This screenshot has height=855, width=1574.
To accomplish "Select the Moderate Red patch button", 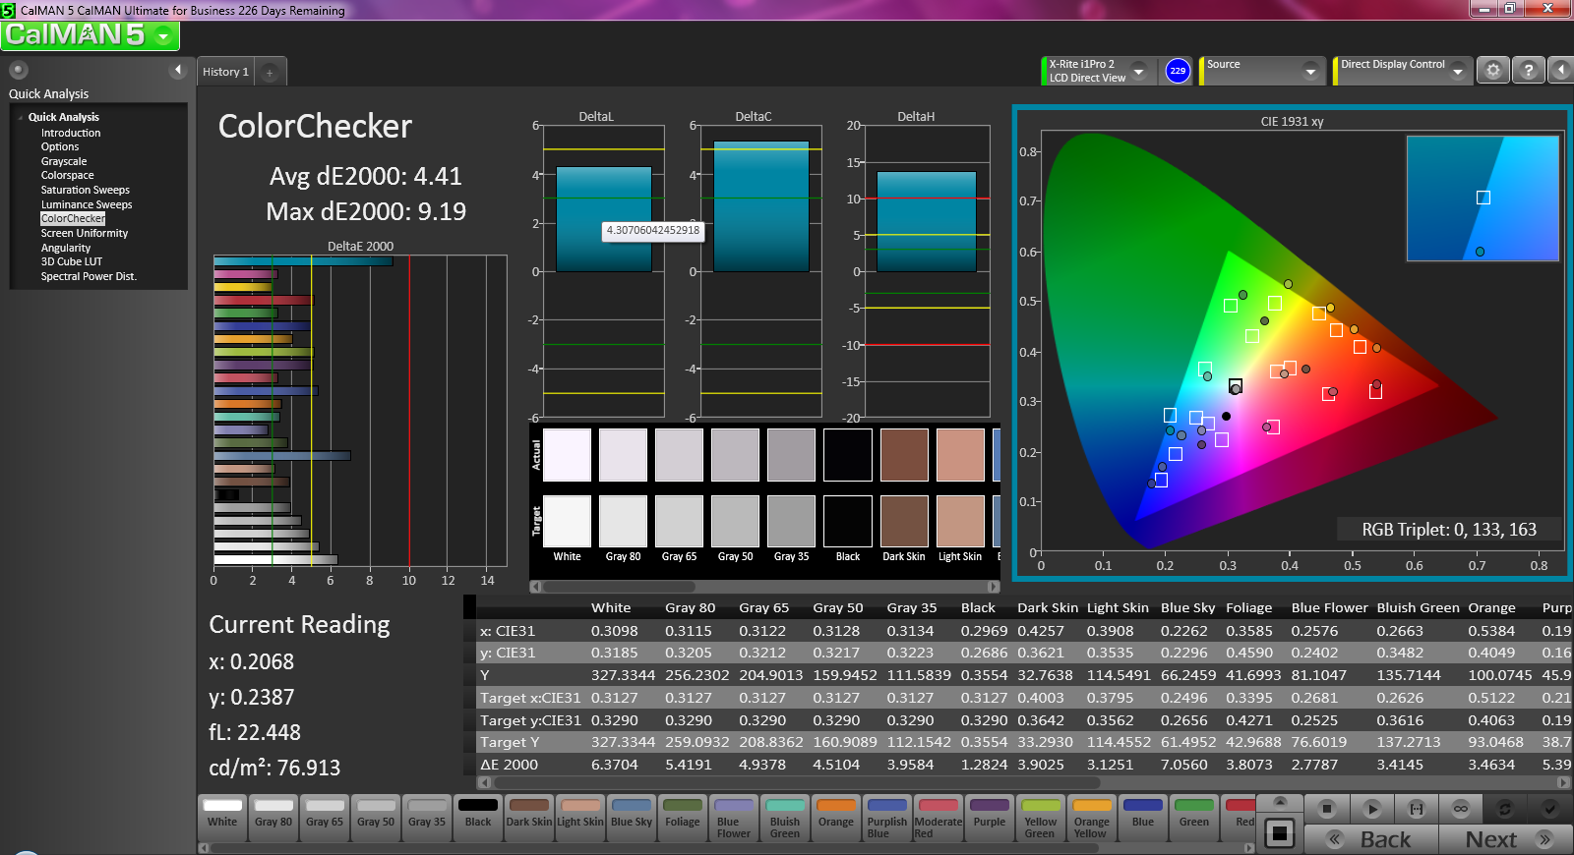I will click(938, 818).
